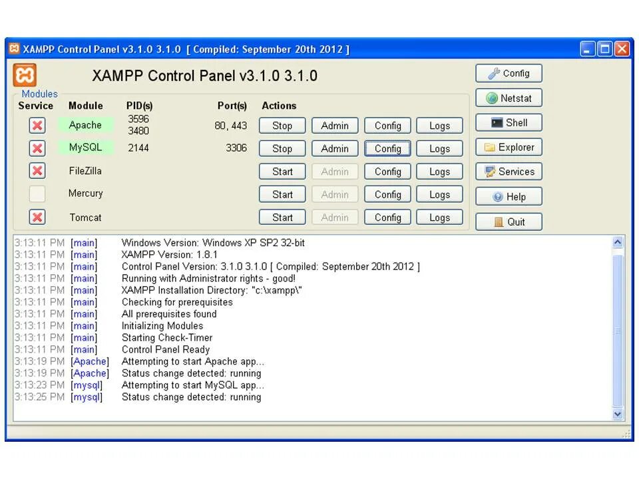This screenshot has width=639, height=479.
Task: Click the XAMPP logo icon
Action: [x=25, y=75]
